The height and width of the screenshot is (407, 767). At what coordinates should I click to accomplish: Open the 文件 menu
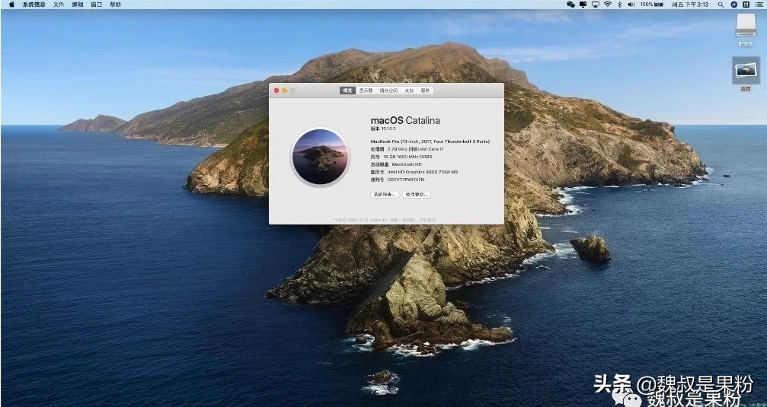59,5
